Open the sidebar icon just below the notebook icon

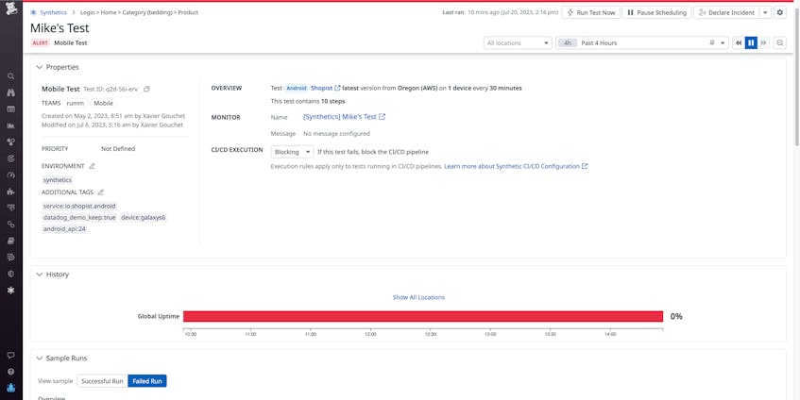click(10, 258)
